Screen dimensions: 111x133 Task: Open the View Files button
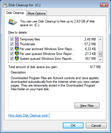[x=87, y=106]
